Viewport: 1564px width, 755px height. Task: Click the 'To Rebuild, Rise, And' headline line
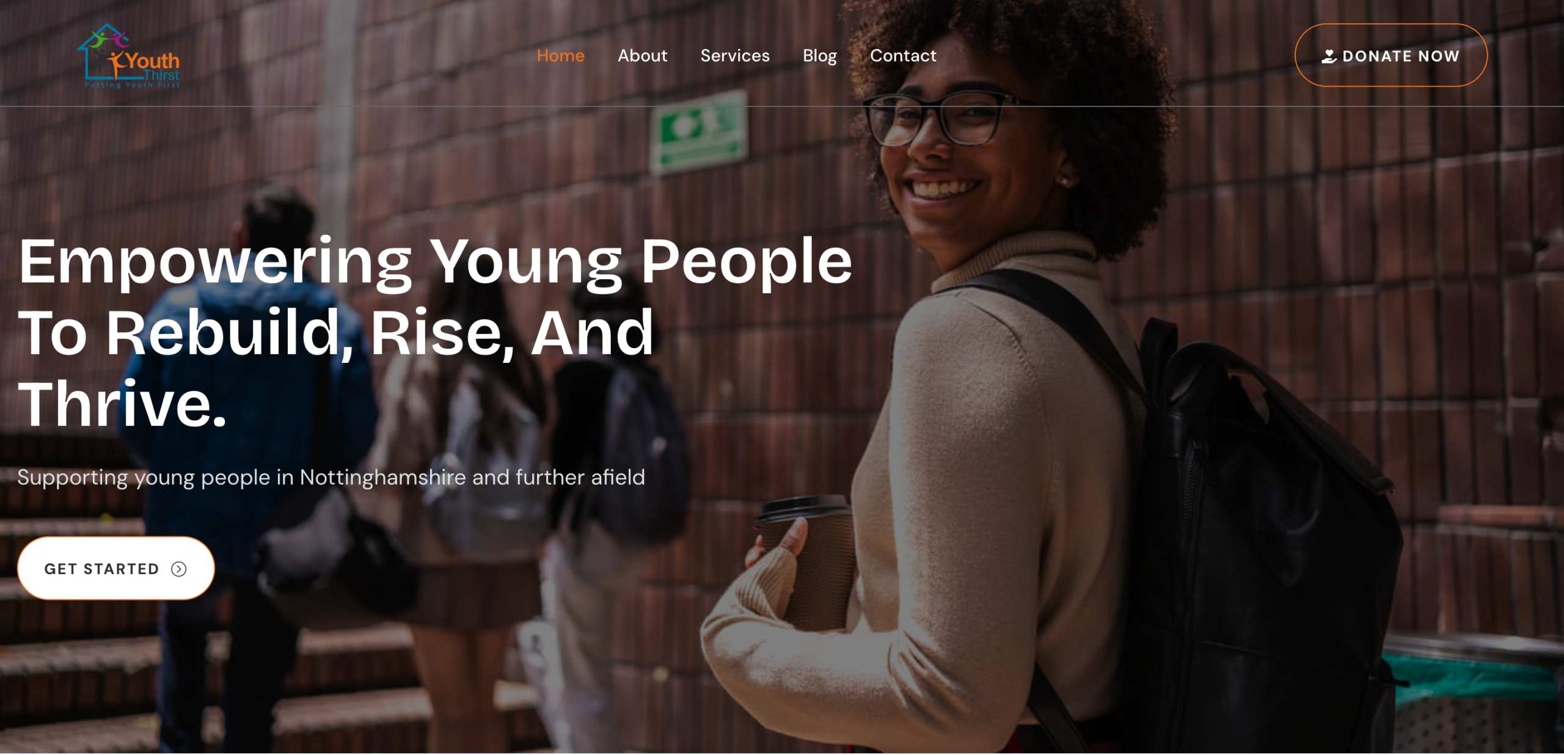[x=336, y=333]
